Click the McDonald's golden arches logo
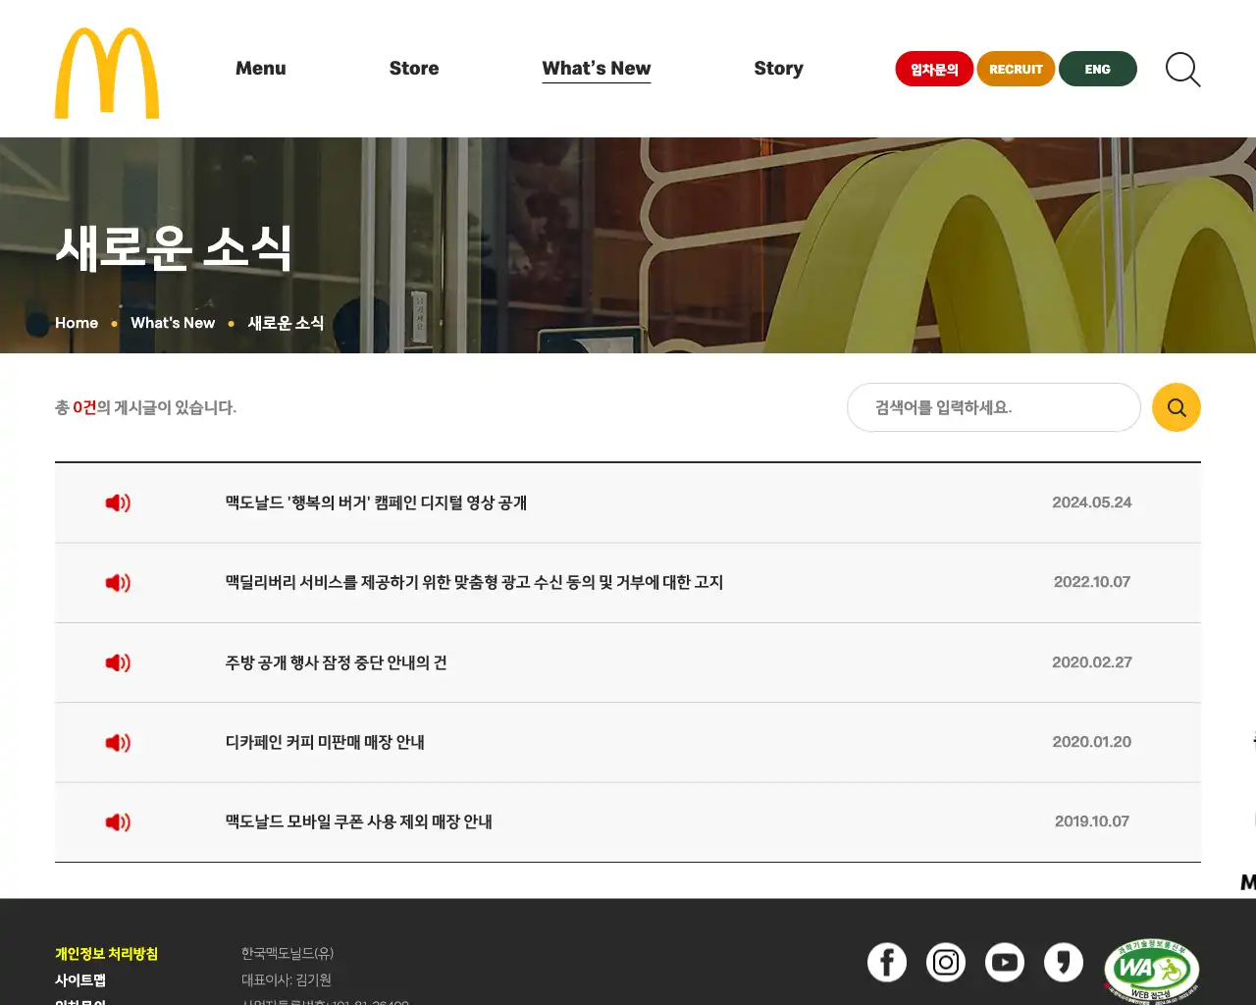 click(x=107, y=74)
